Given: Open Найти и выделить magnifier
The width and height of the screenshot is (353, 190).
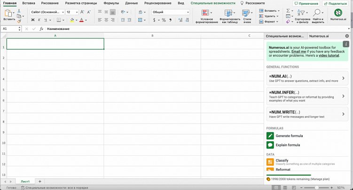Looking at the screenshot, I should click(x=318, y=16).
